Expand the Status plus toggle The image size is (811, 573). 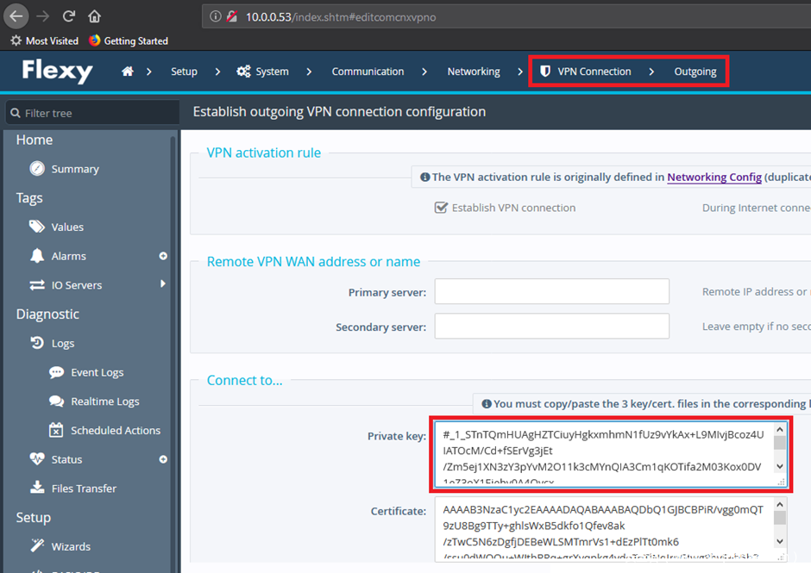[x=163, y=459]
